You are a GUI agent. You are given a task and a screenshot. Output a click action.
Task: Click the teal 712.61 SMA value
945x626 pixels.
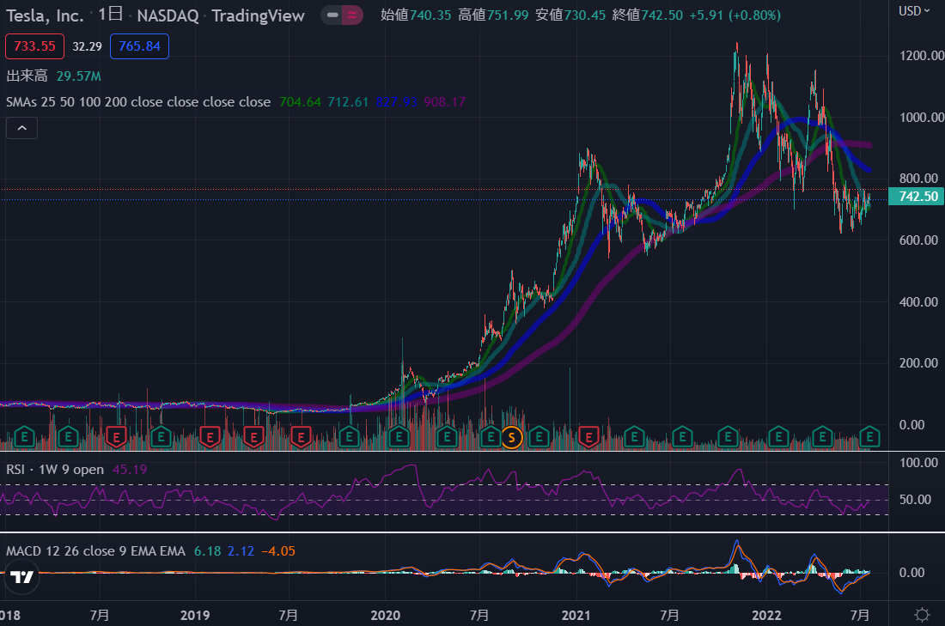point(348,102)
